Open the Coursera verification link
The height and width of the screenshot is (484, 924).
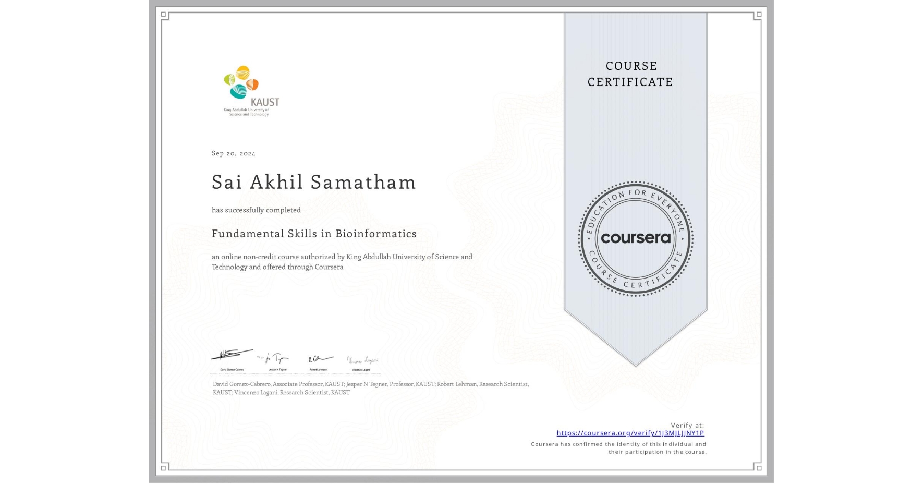[630, 433]
